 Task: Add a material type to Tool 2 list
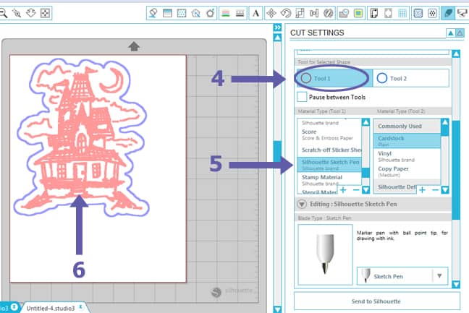click(422, 189)
